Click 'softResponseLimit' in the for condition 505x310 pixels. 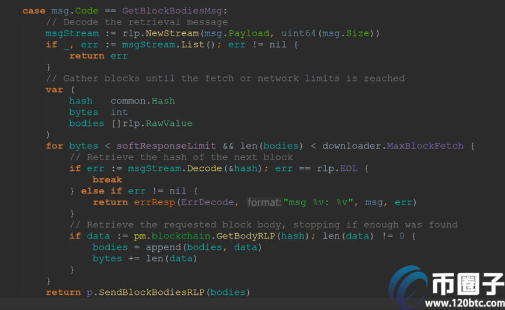pyautogui.click(x=166, y=146)
